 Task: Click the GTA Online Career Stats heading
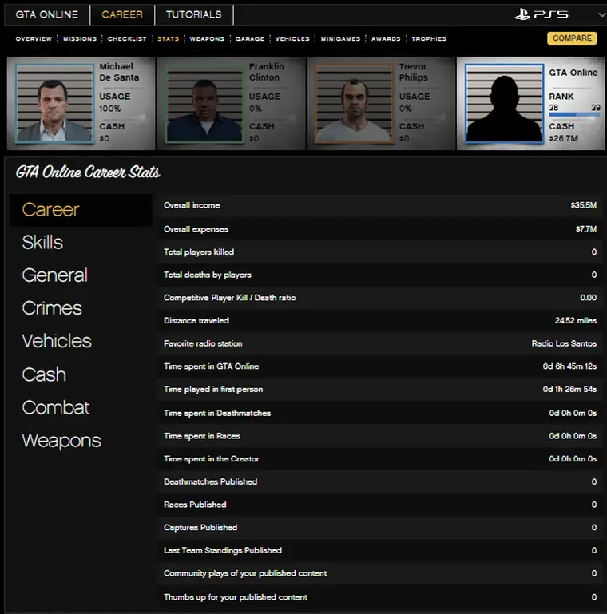88,172
